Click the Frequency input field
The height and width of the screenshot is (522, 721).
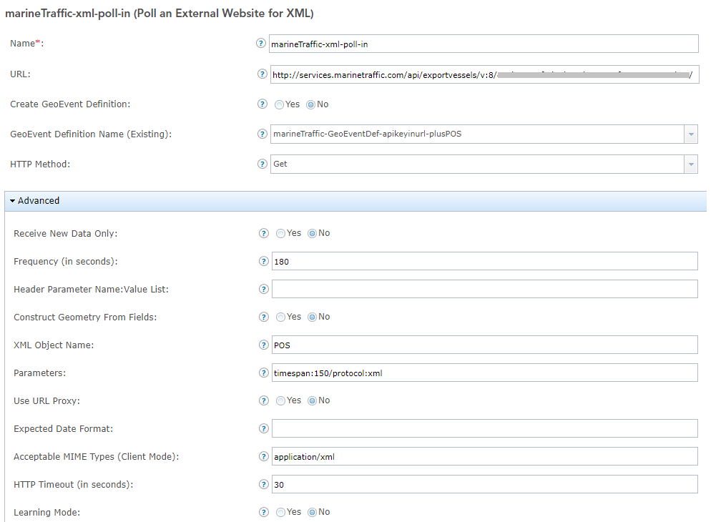click(x=484, y=261)
